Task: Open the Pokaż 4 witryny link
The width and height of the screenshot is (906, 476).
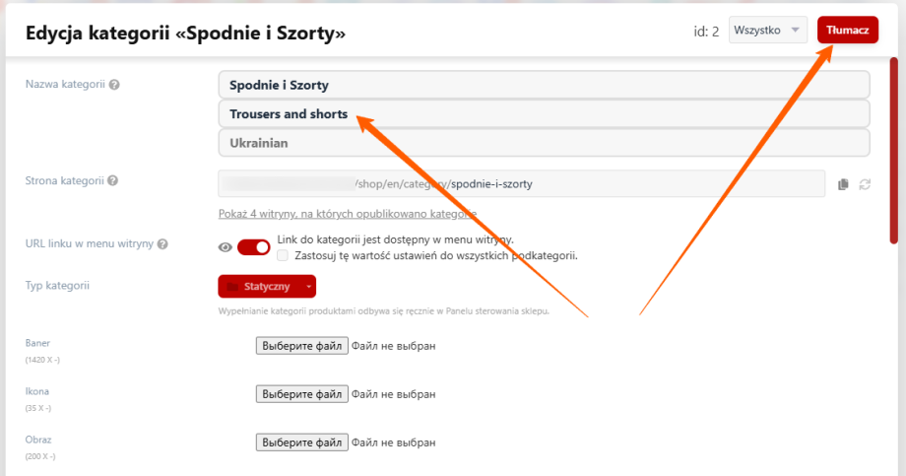Action: (x=347, y=214)
